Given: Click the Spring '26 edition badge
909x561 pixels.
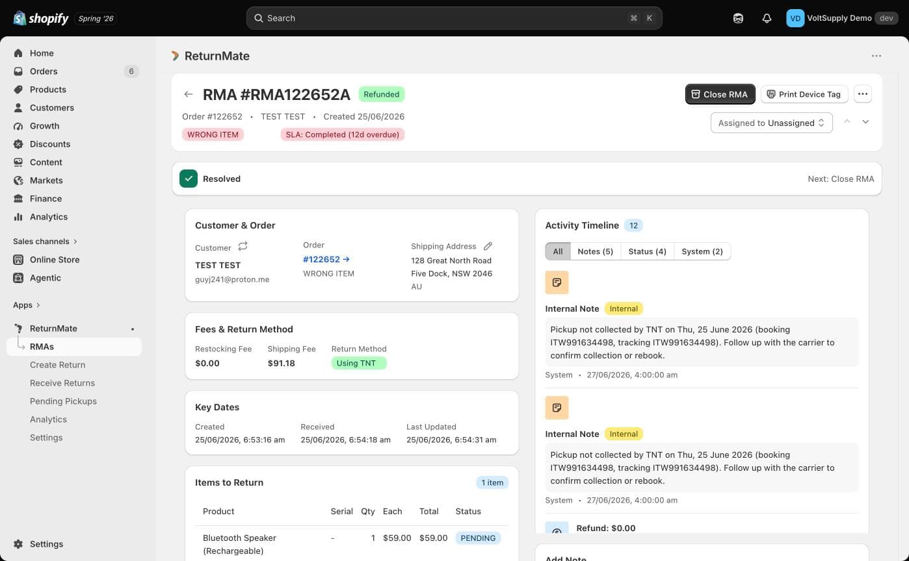Looking at the screenshot, I should (96, 18).
